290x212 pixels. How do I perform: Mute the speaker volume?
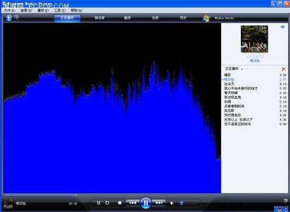[x=172, y=203]
